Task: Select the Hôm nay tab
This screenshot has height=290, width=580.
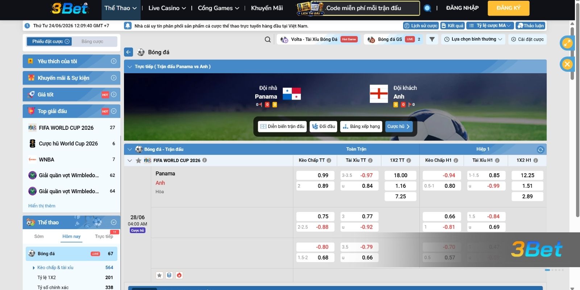Action: (71, 236)
